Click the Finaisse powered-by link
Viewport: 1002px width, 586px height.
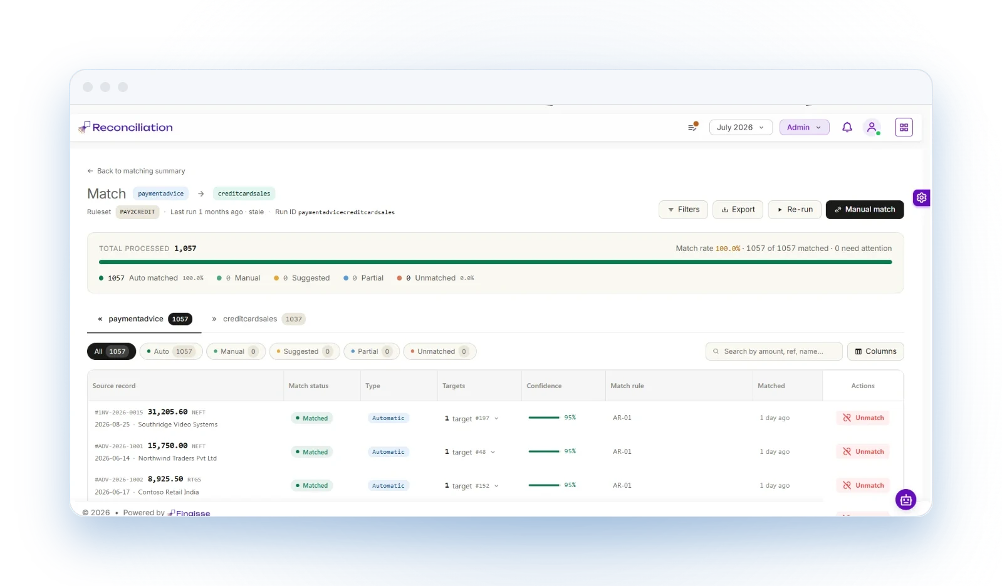189,513
